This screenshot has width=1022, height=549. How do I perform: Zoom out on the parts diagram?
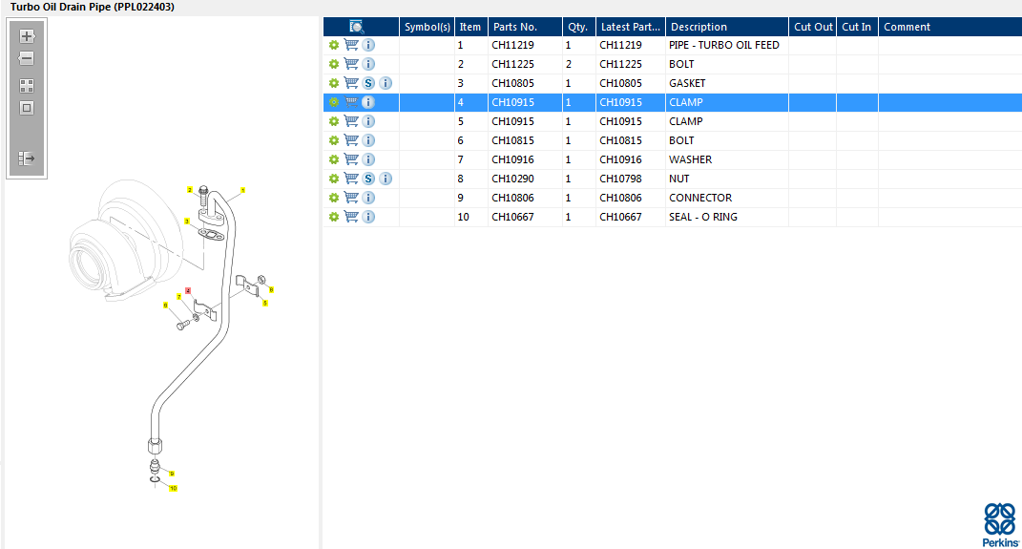coord(27,58)
